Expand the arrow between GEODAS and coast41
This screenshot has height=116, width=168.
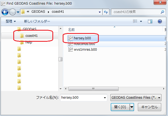49,12
